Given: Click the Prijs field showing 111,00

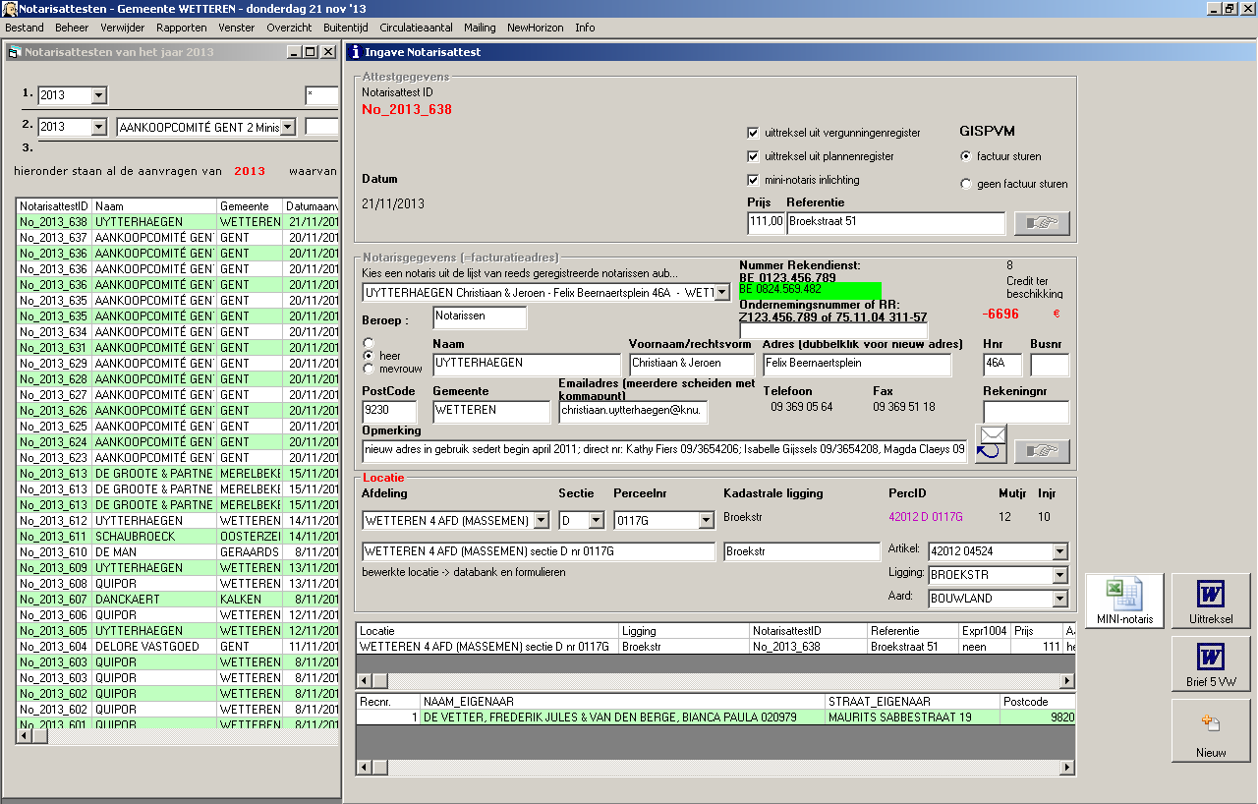Looking at the screenshot, I should tap(766, 223).
